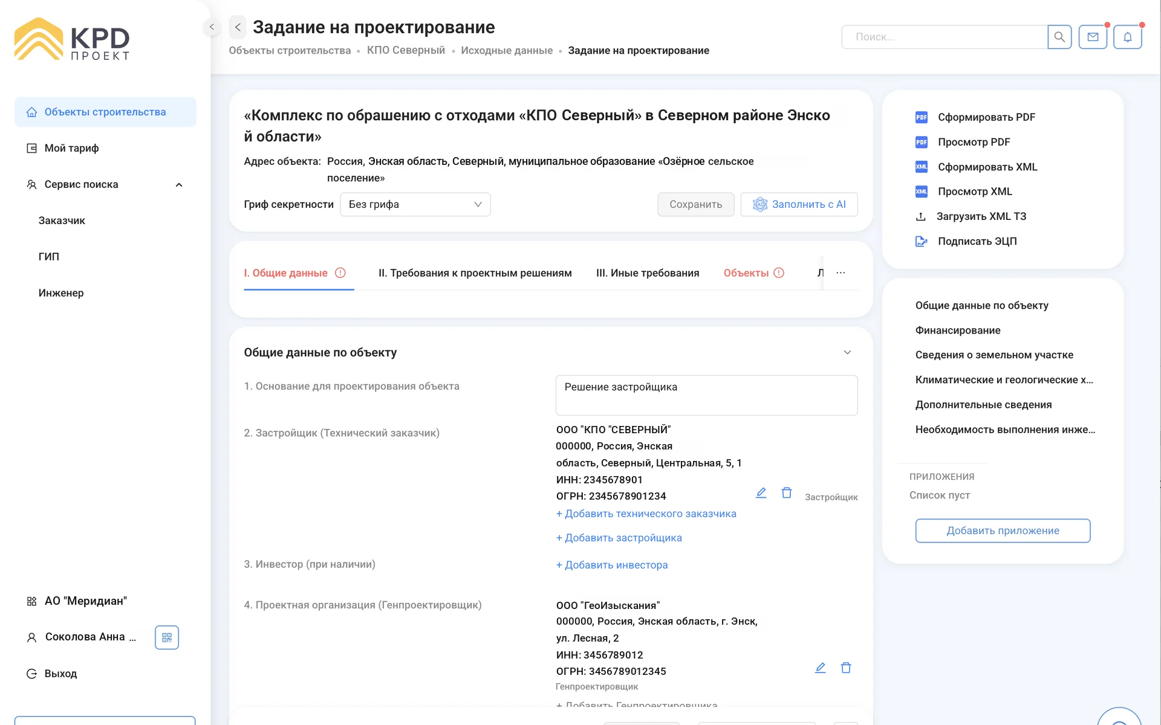Click the QR code icon near Соколова Анна
Viewport: 1161px width, 725px height.
point(167,637)
